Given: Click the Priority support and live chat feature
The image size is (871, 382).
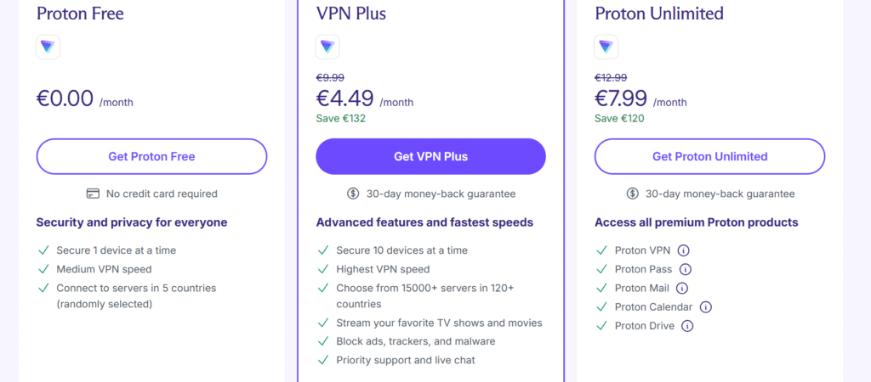Looking at the screenshot, I should tap(406, 360).
